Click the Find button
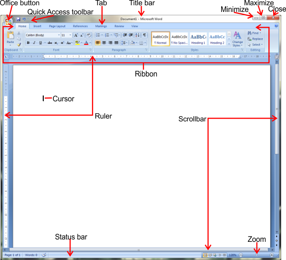The height and width of the screenshot is (260, 286). 254,33
